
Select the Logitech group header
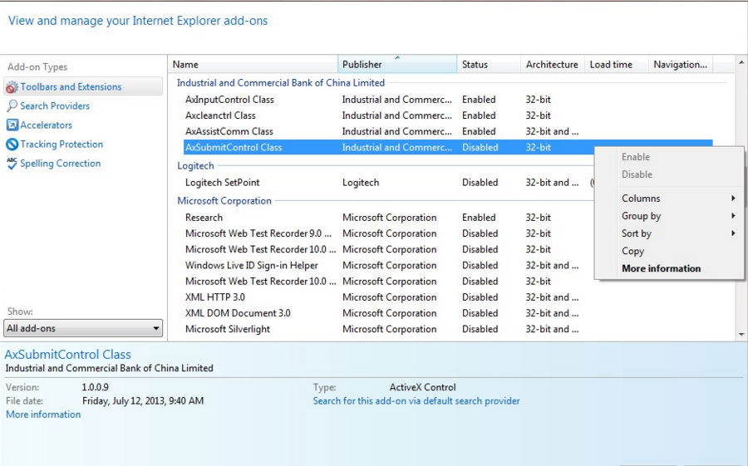pyautogui.click(x=195, y=166)
